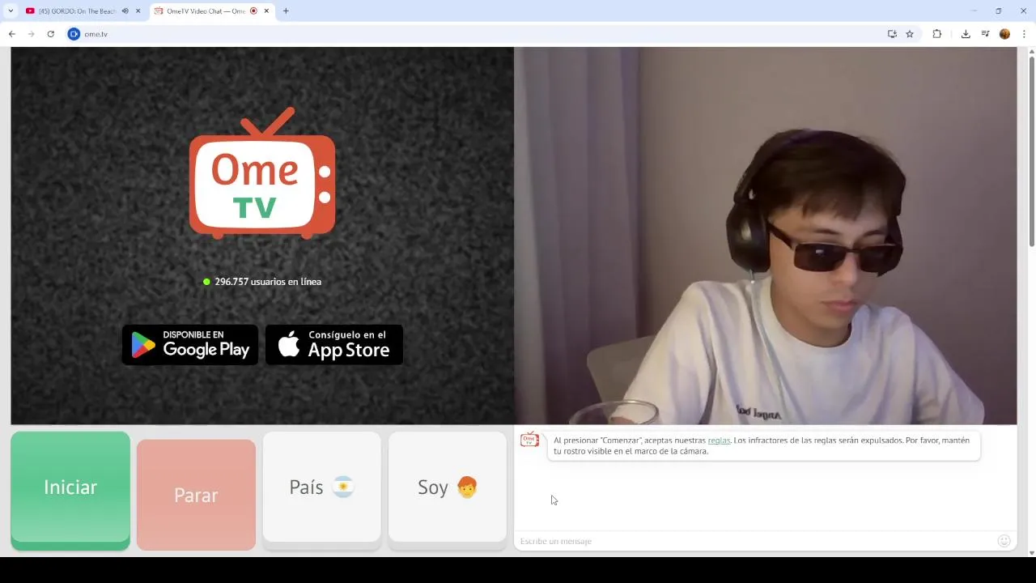
Task: Reload the ome.tv page
Action: (51, 34)
